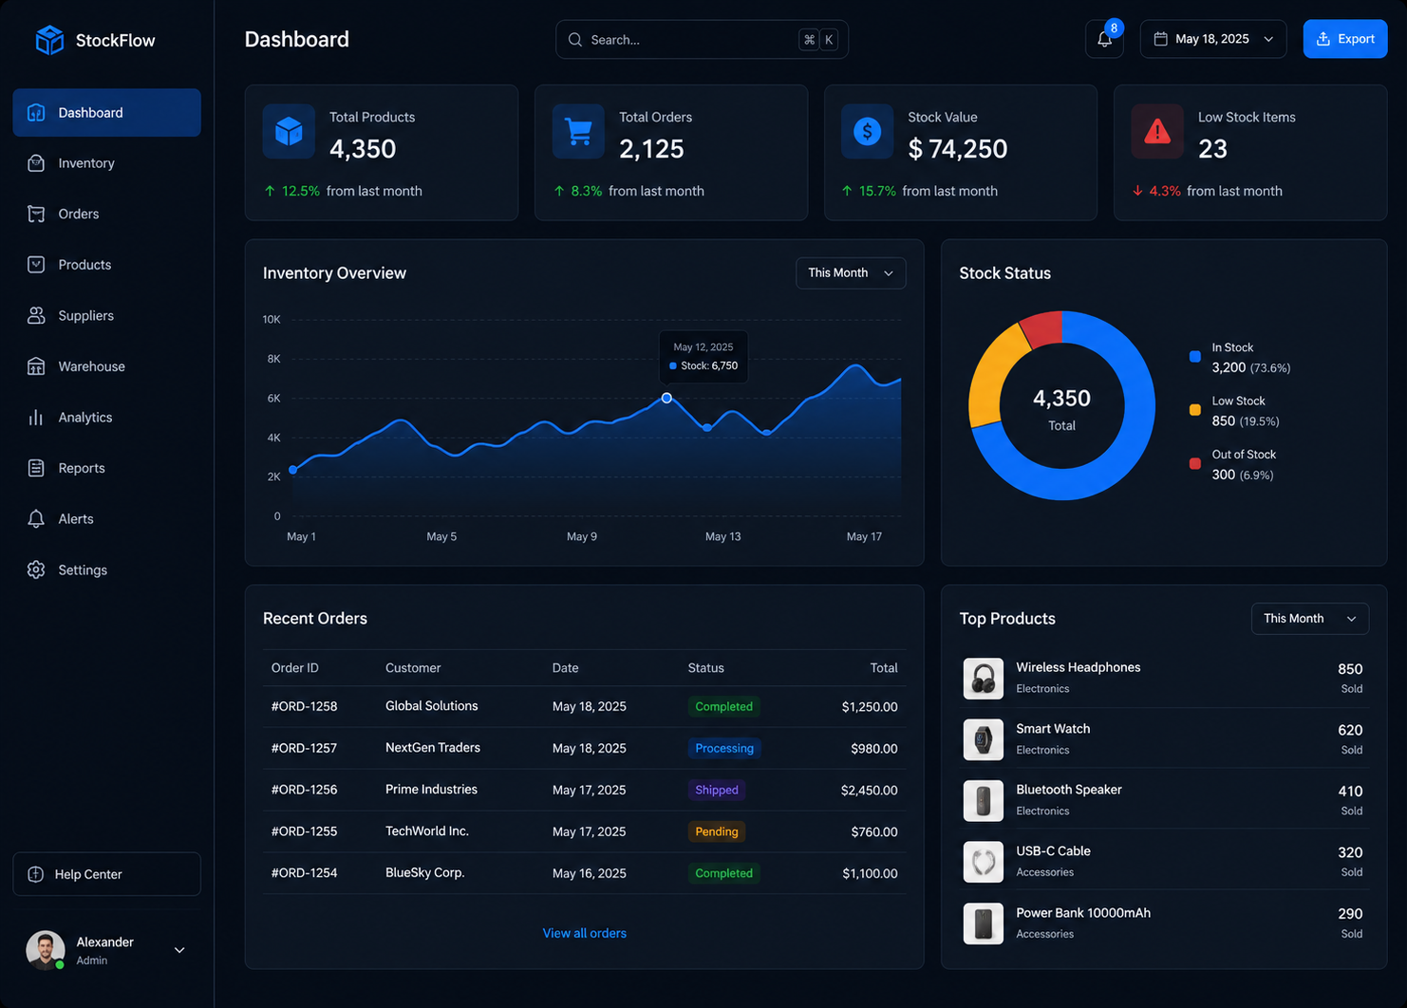The image size is (1407, 1008).
Task: Click the Processing status badge
Action: (724, 748)
